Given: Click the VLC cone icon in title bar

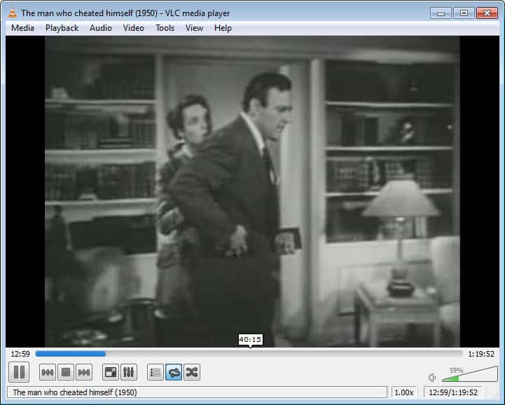Looking at the screenshot, I should [13, 13].
